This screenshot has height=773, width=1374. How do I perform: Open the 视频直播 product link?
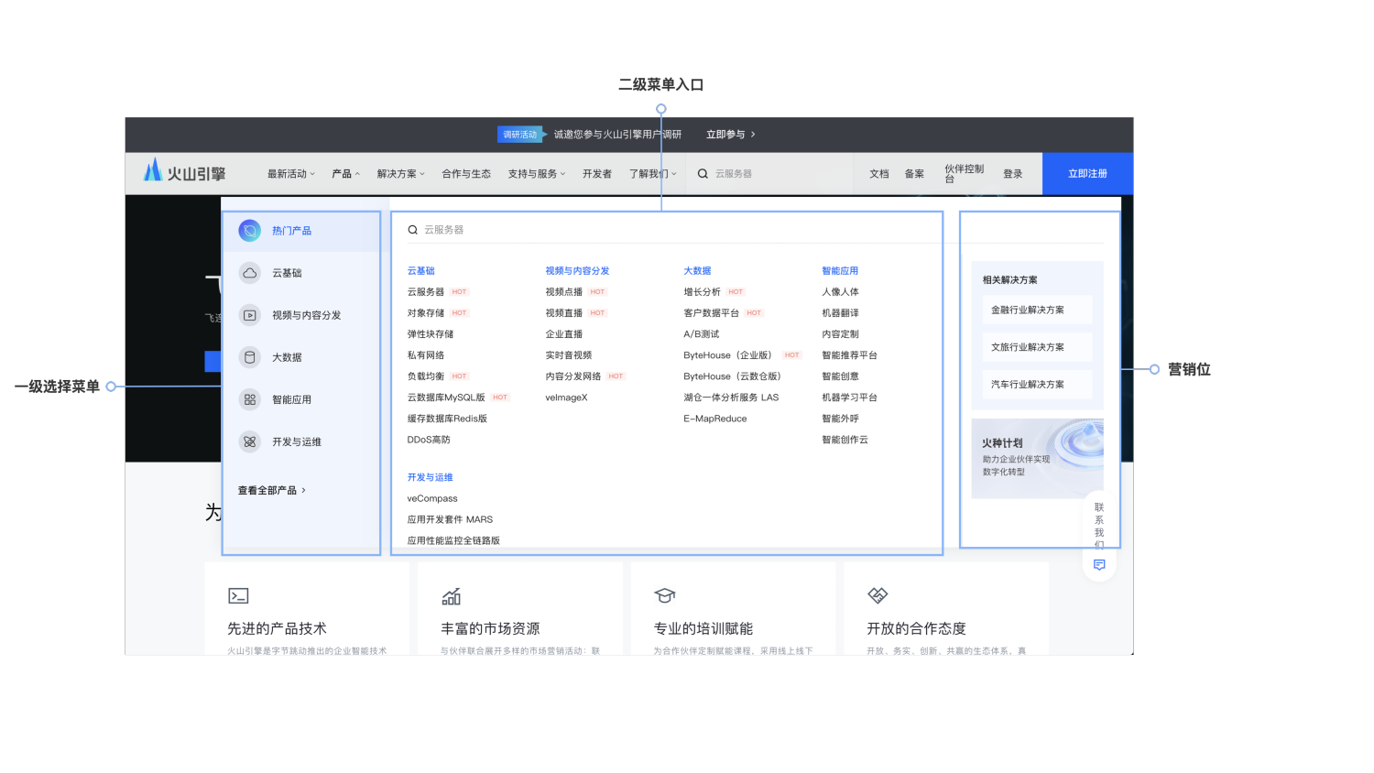[564, 313]
